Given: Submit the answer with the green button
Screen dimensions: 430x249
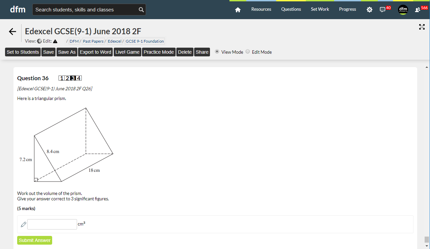Looking at the screenshot, I should [x=35, y=240].
